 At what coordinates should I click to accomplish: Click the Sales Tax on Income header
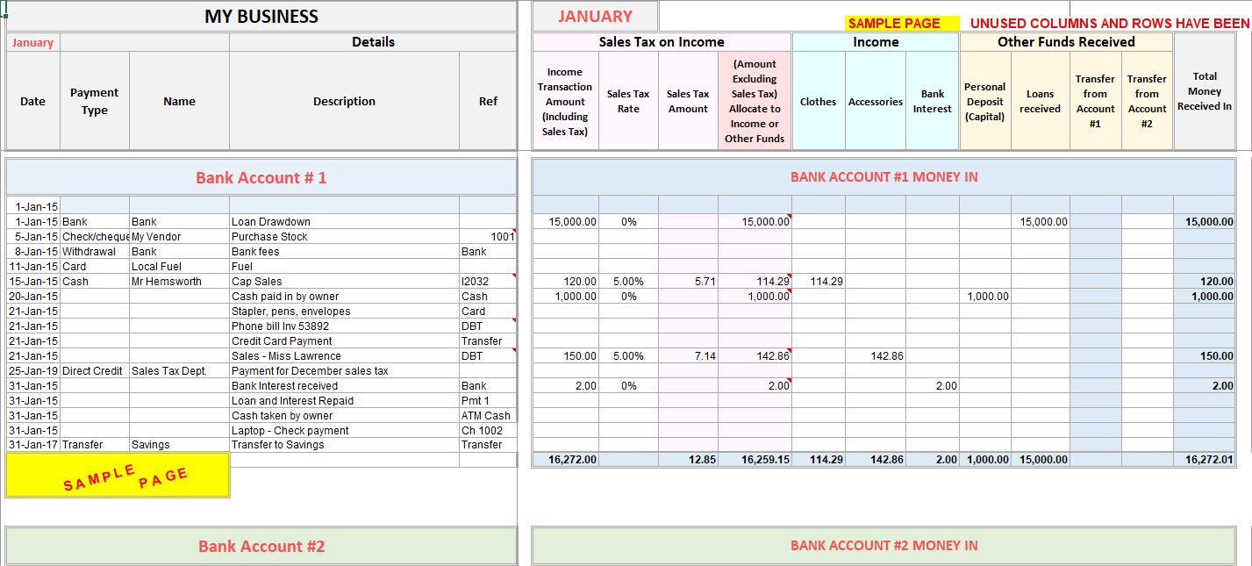[662, 42]
